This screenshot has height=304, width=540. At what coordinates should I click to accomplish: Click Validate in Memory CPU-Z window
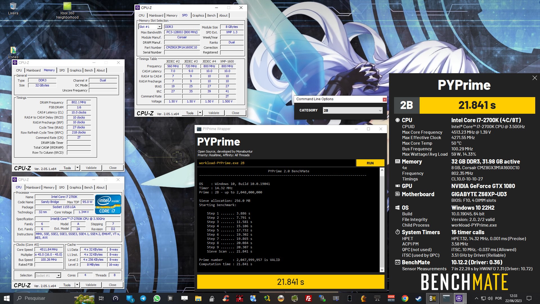[91, 168]
